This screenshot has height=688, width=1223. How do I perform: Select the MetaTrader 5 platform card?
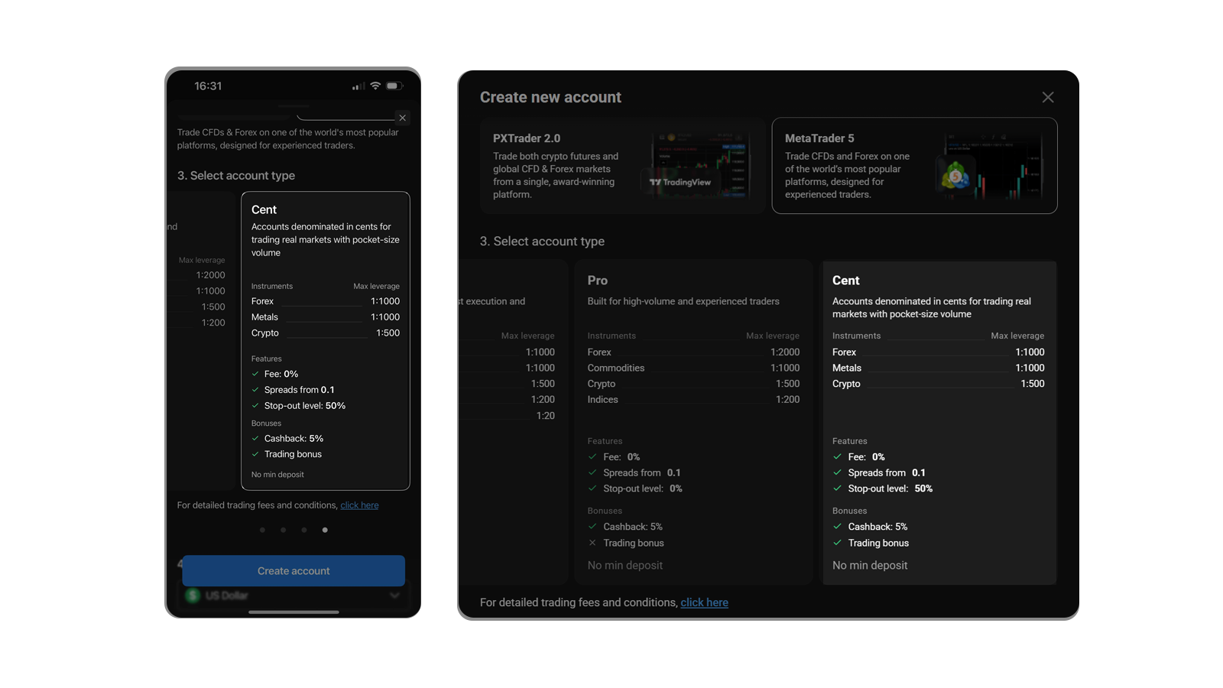(x=914, y=165)
